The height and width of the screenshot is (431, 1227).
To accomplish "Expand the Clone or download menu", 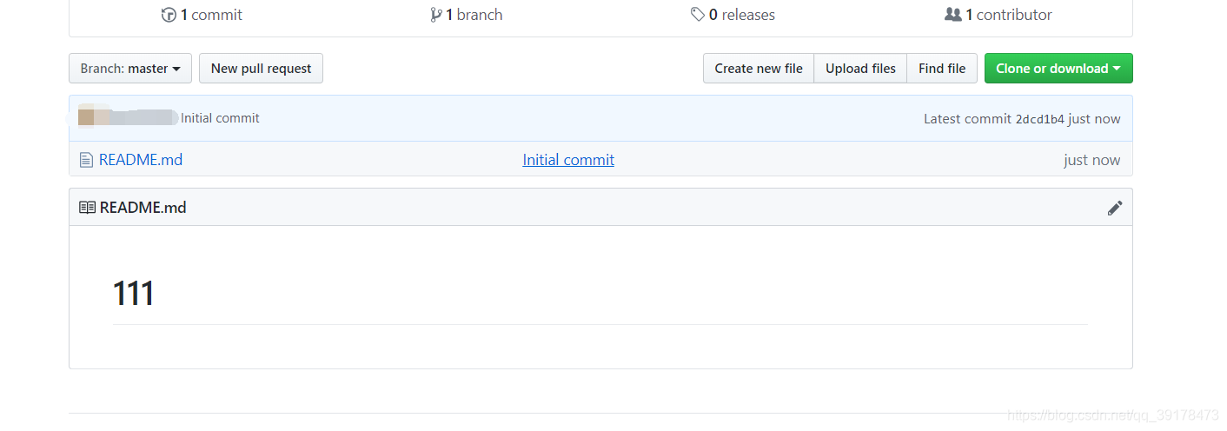I will point(1058,69).
